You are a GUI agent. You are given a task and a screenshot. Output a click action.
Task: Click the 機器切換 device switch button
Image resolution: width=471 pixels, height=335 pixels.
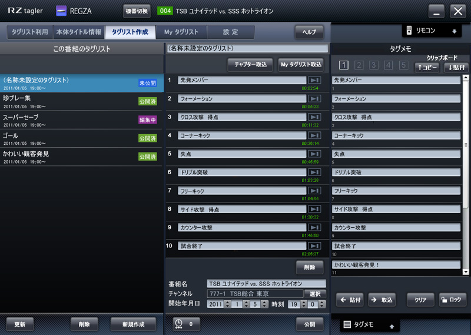point(137,11)
